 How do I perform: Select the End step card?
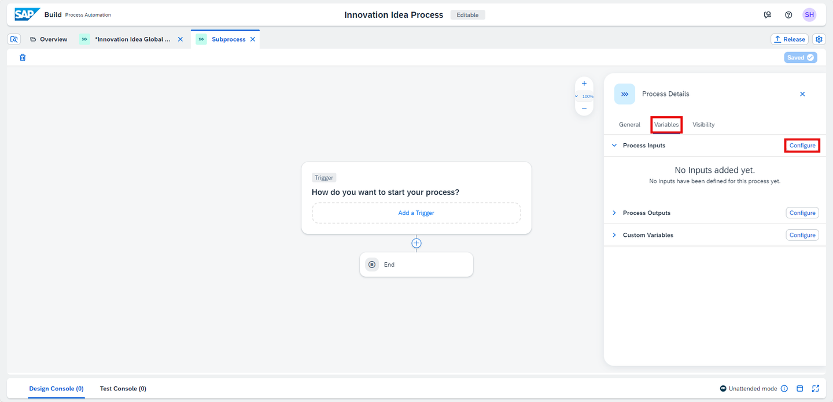point(417,265)
